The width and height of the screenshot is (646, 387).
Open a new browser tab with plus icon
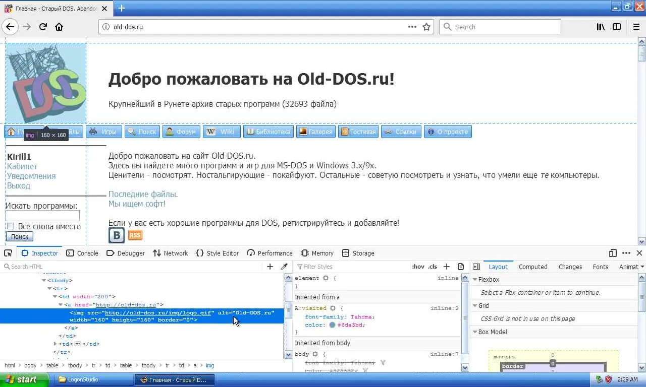pos(122,8)
